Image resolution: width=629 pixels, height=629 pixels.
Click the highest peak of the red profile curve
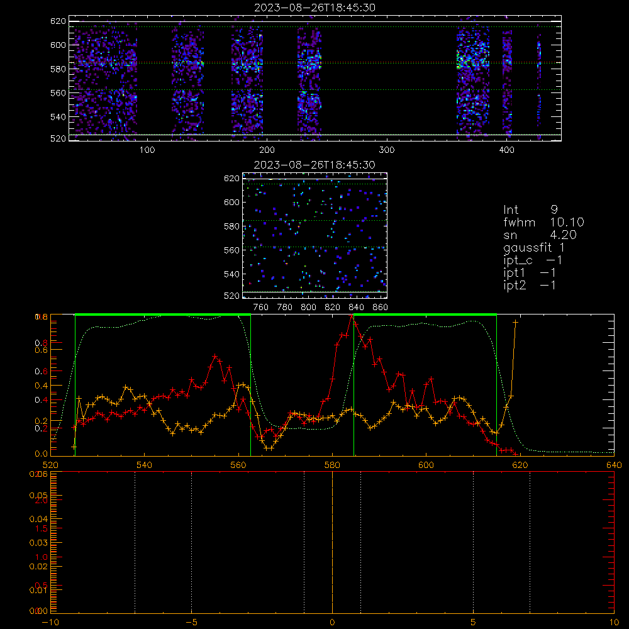[x=352, y=316]
